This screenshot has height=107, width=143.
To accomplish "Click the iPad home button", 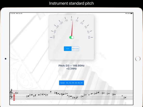I will [138, 59].
